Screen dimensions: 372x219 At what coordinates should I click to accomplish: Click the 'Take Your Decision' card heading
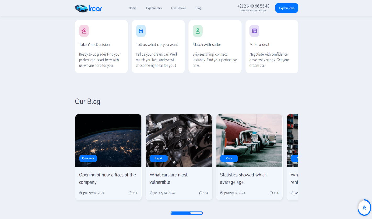(x=95, y=45)
